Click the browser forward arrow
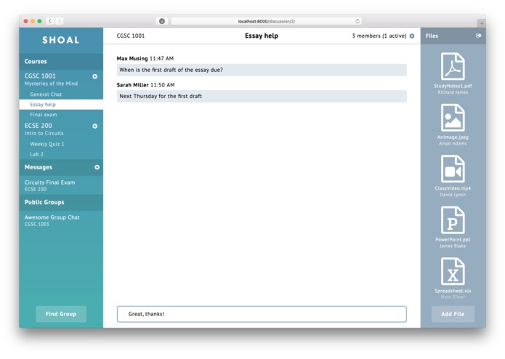 (60, 21)
